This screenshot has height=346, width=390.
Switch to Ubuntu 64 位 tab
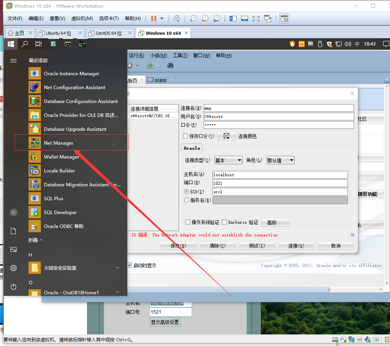point(61,33)
